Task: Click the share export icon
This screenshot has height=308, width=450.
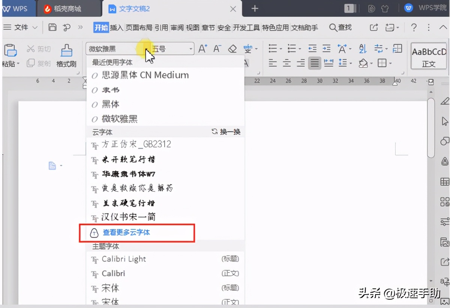Action: pyautogui.click(x=373, y=27)
